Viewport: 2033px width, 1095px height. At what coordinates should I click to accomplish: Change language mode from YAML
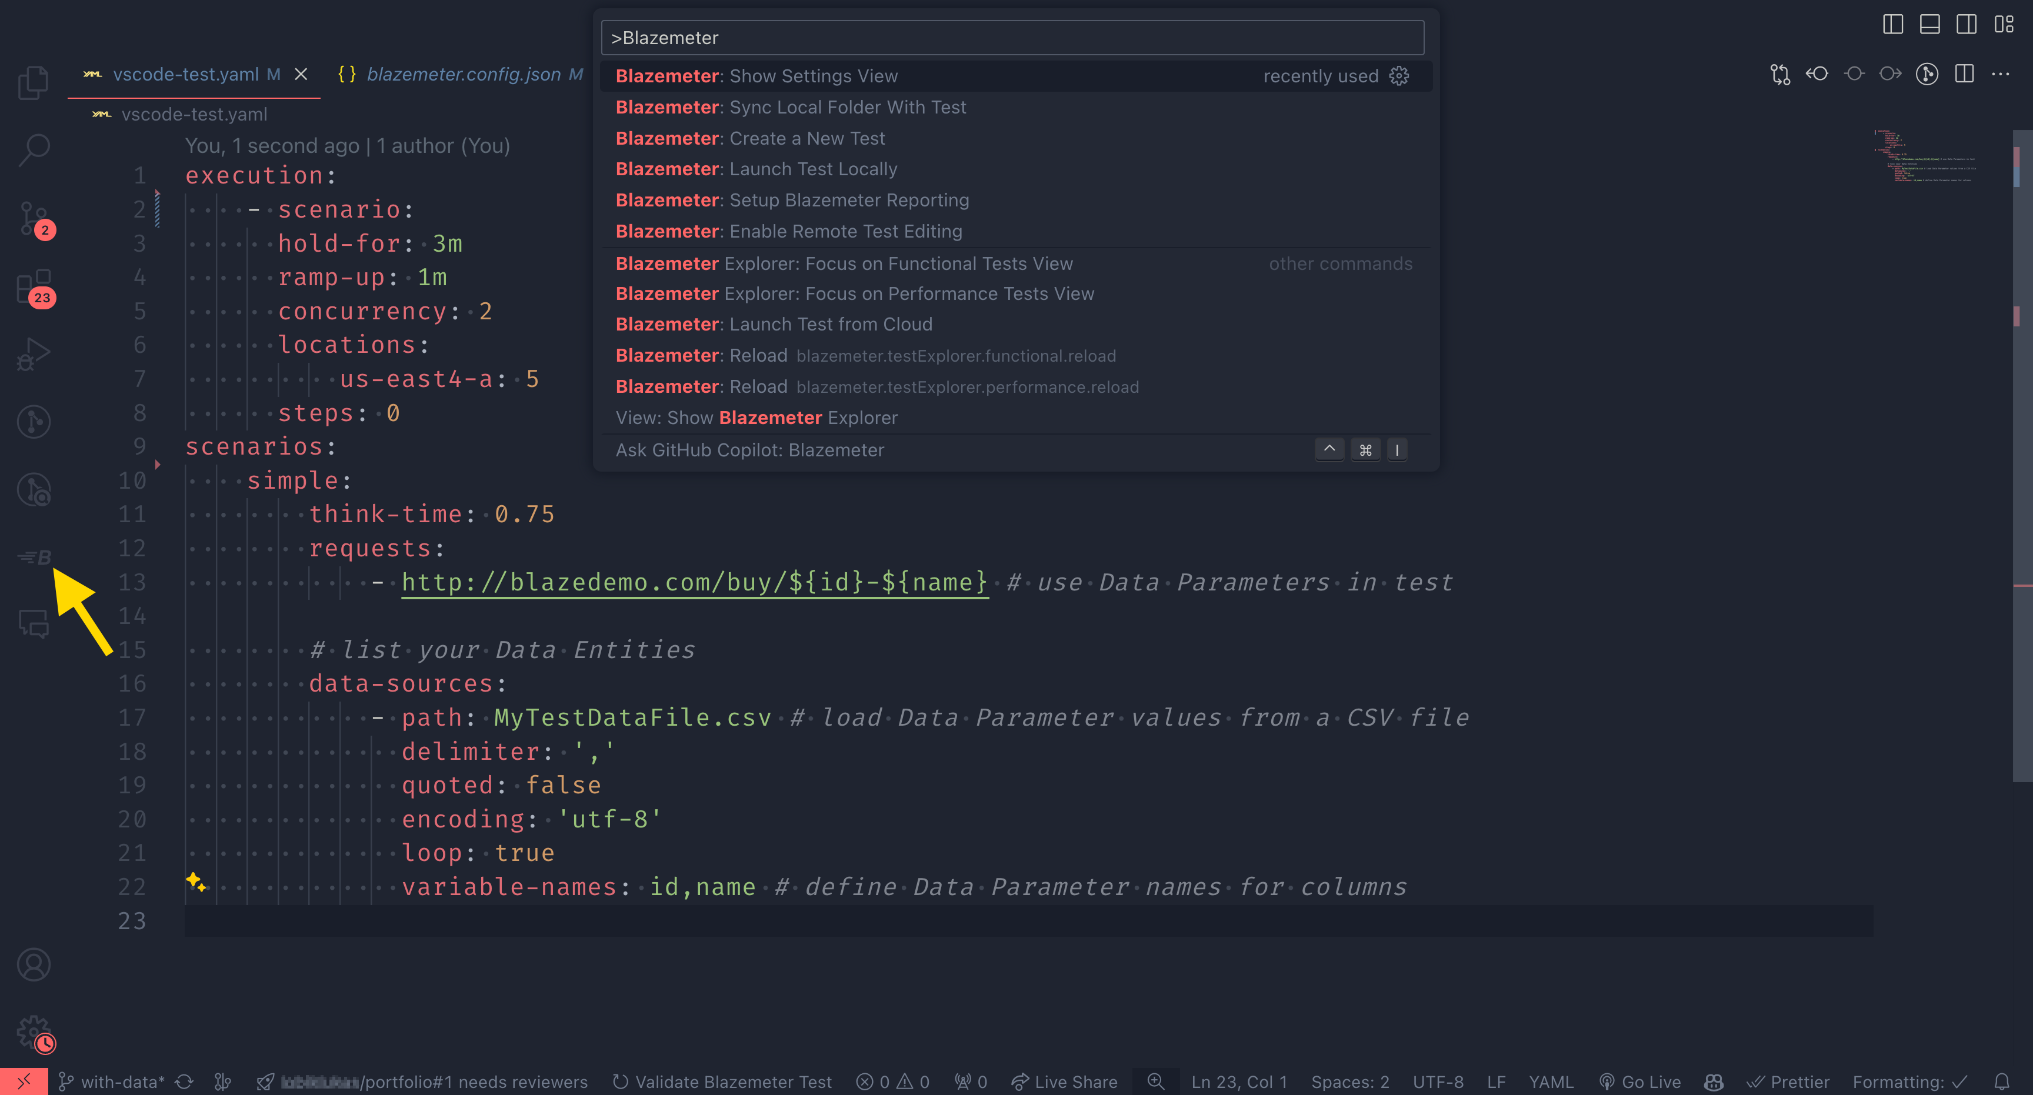(x=1551, y=1081)
